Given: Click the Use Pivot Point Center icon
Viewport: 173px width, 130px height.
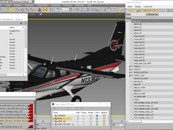Looking at the screenshot, I should [x=72, y=10].
